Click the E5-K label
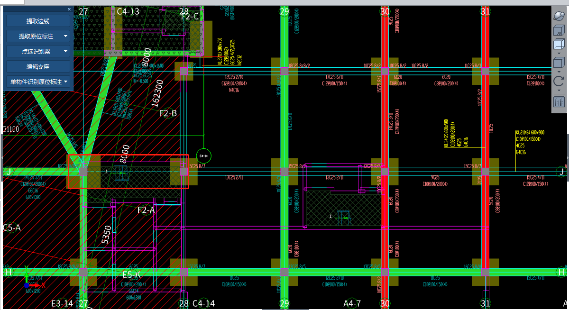Image resolution: width=569 pixels, height=310 pixels. [131, 274]
